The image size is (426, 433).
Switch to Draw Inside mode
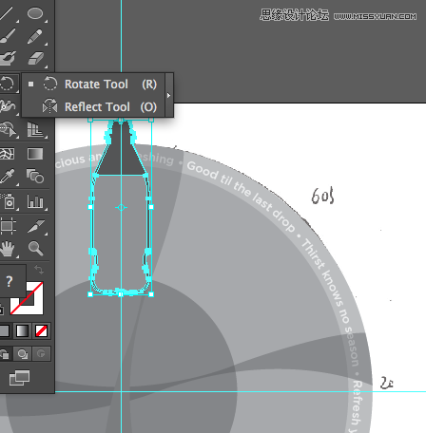coord(41,354)
